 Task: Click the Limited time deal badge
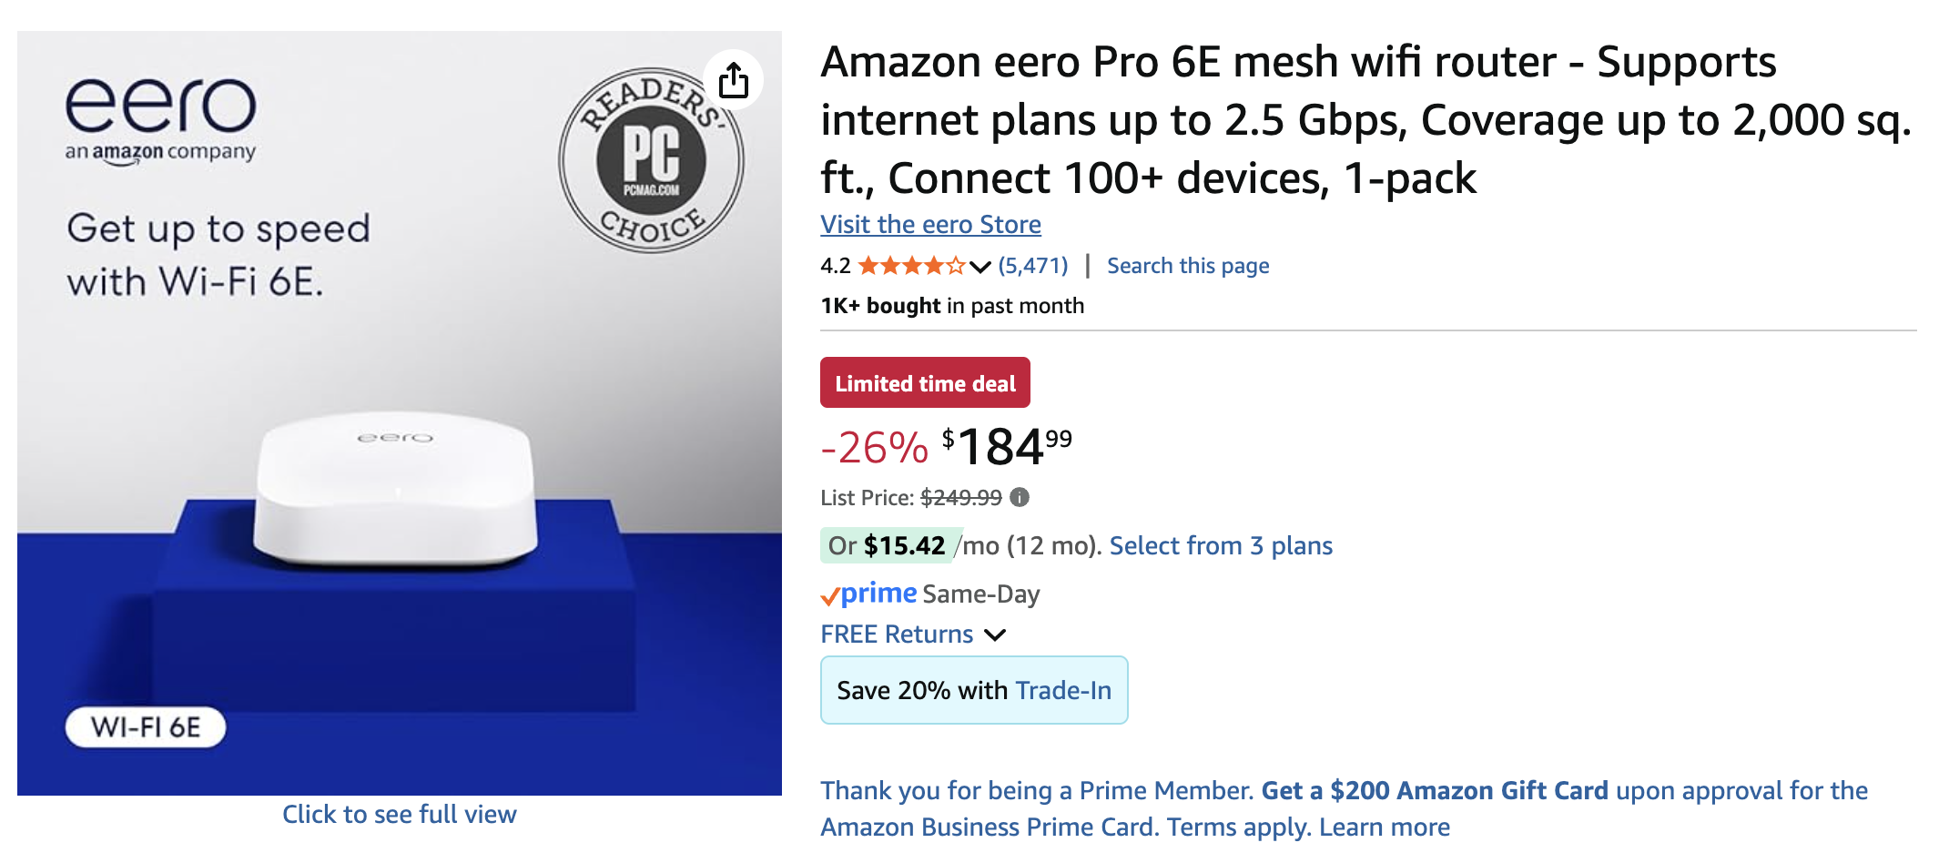(925, 383)
